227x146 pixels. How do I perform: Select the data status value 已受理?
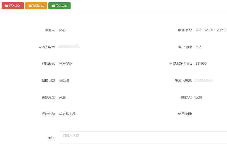click(64, 80)
